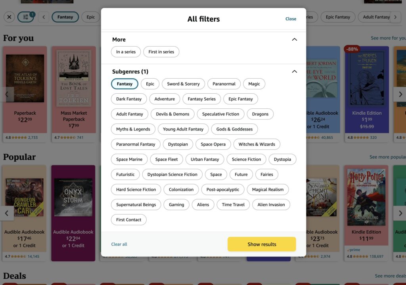Click the left chevron in the filter bar
The width and height of the screenshot is (406, 285).
pos(44,17)
